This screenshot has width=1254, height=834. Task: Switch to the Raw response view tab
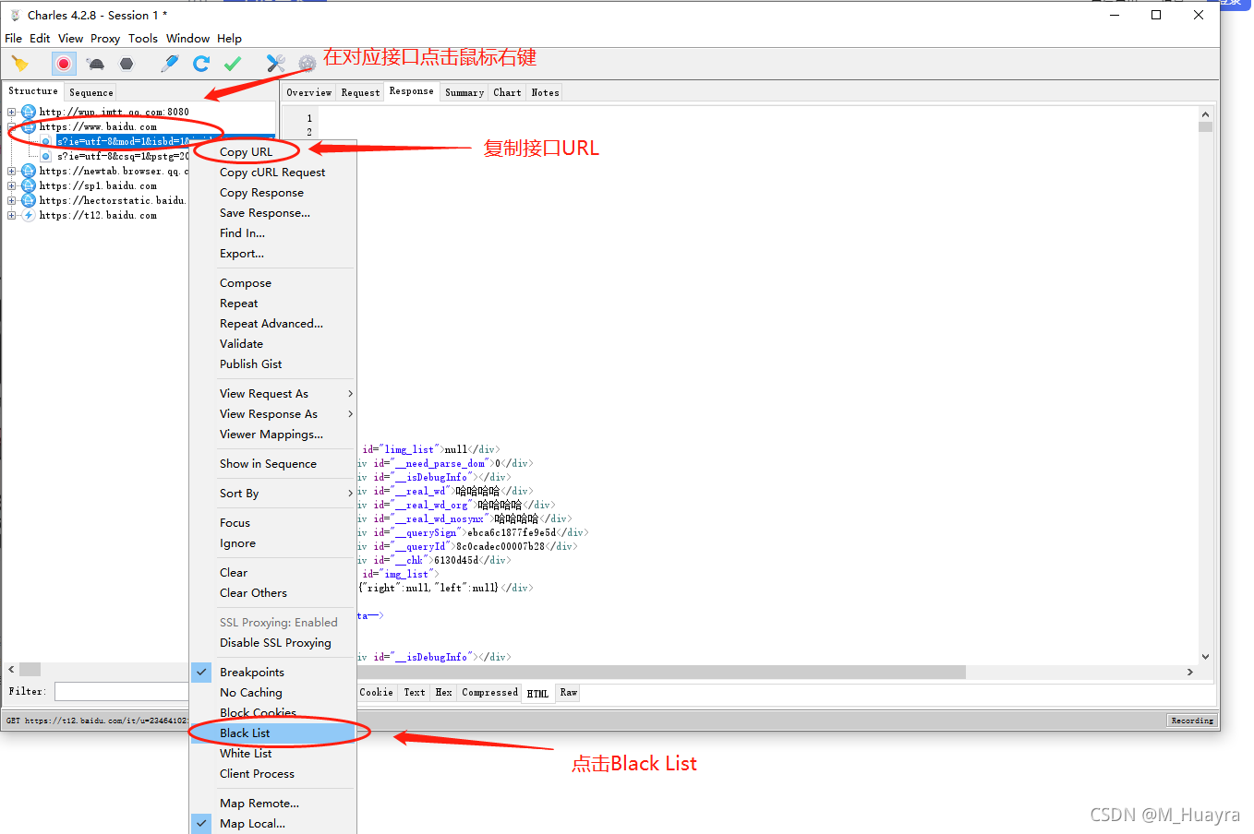pyautogui.click(x=569, y=693)
